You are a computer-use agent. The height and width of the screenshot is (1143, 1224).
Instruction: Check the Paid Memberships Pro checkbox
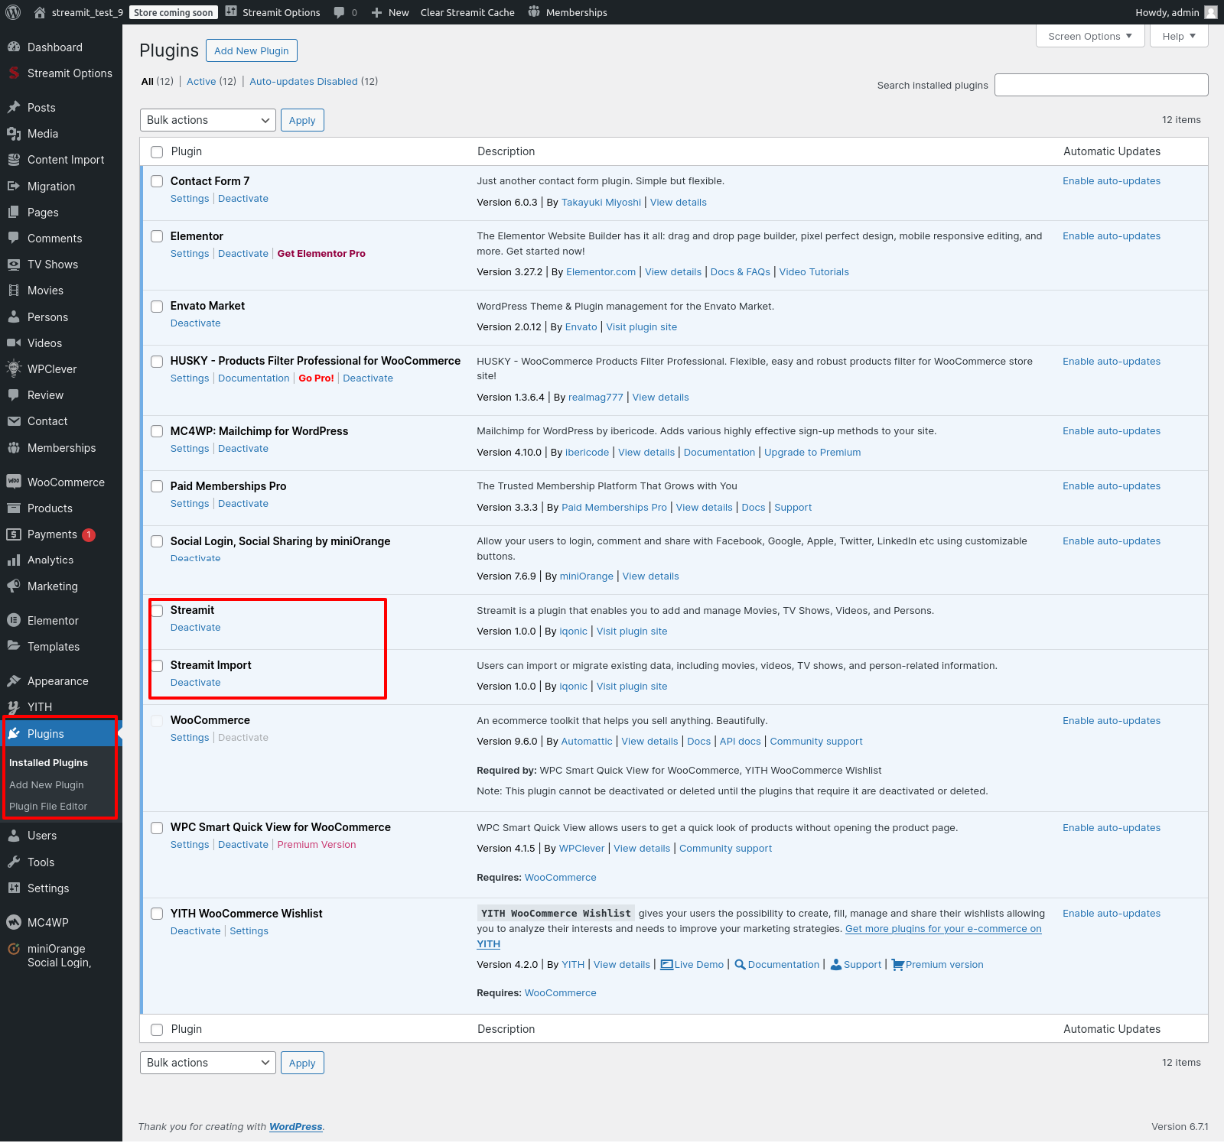[157, 486]
